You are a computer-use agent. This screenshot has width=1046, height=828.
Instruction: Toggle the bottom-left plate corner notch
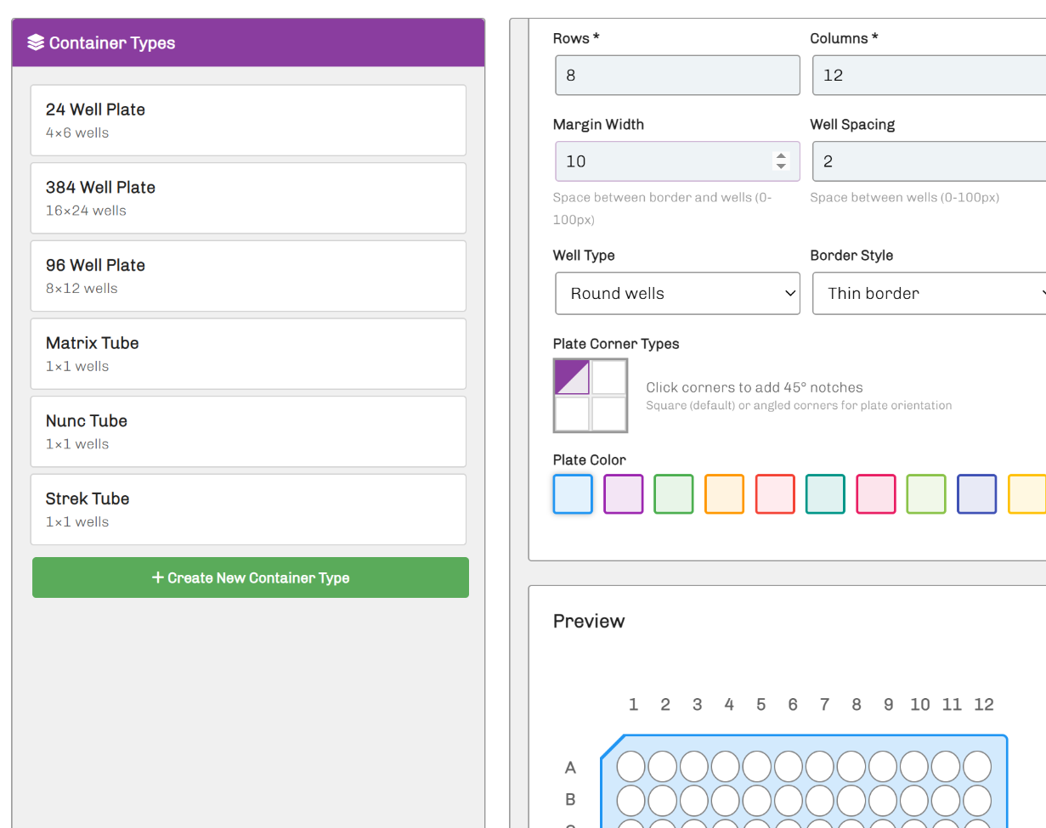[572, 414]
